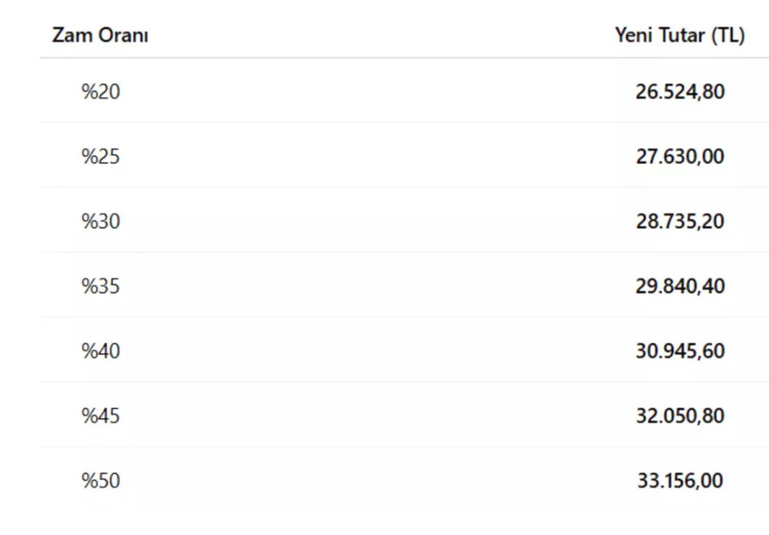Screen dimensions: 769x535
Task: Click the 33.156,00 amount
Action: 680,481
